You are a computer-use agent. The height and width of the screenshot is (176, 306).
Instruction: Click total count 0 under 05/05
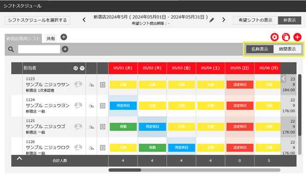[x=239, y=161]
